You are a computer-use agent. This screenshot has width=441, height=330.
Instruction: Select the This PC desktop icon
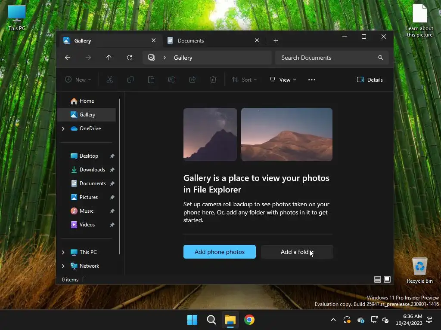click(17, 18)
